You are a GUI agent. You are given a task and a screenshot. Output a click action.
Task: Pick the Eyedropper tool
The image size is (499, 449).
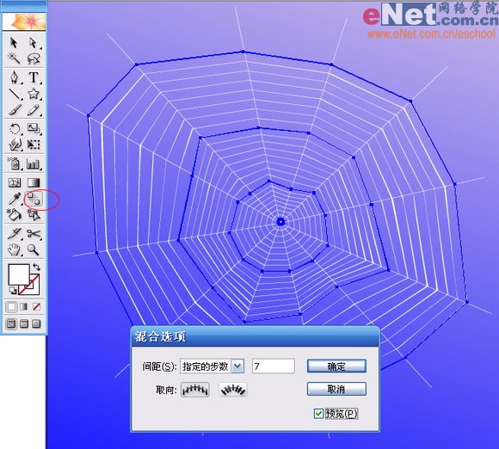[x=15, y=199]
